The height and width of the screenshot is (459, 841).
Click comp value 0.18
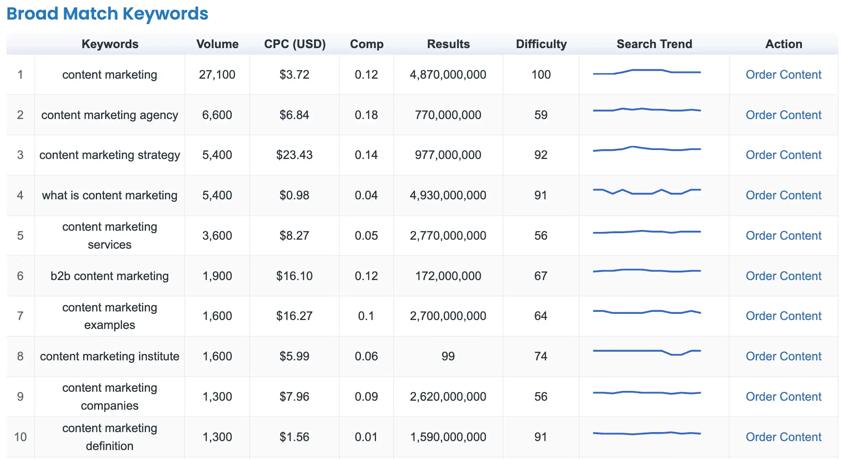coord(366,115)
